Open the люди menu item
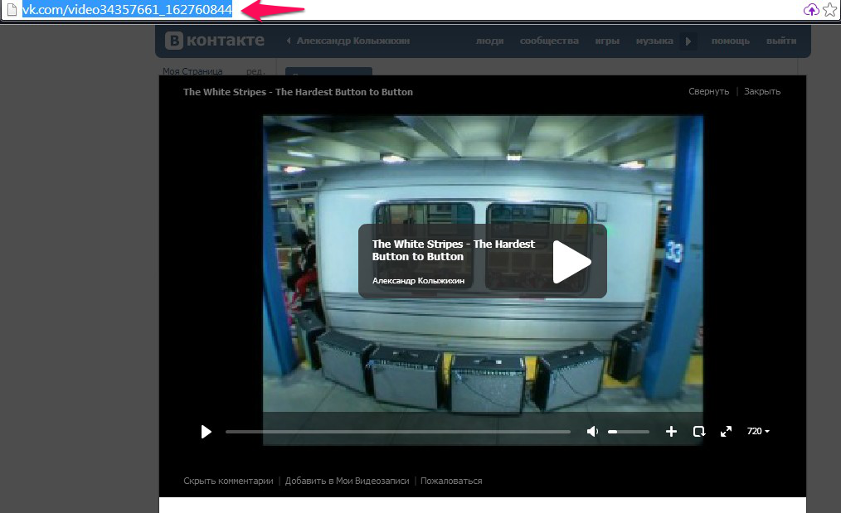Image resolution: width=841 pixels, height=513 pixels. 489,41
